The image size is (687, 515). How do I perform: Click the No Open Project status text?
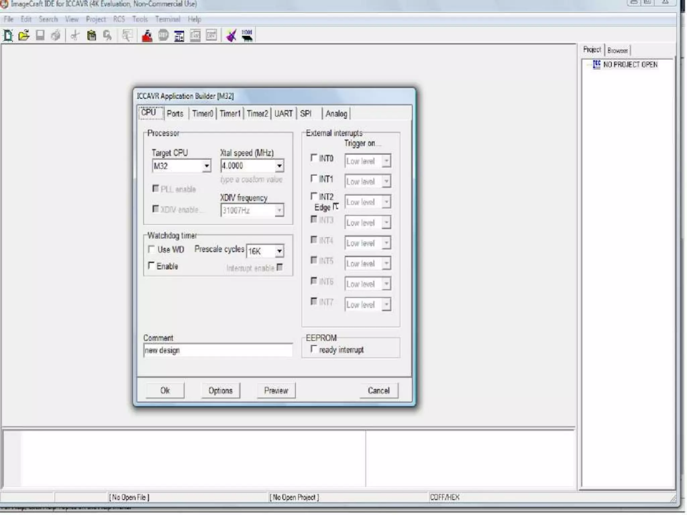click(294, 497)
